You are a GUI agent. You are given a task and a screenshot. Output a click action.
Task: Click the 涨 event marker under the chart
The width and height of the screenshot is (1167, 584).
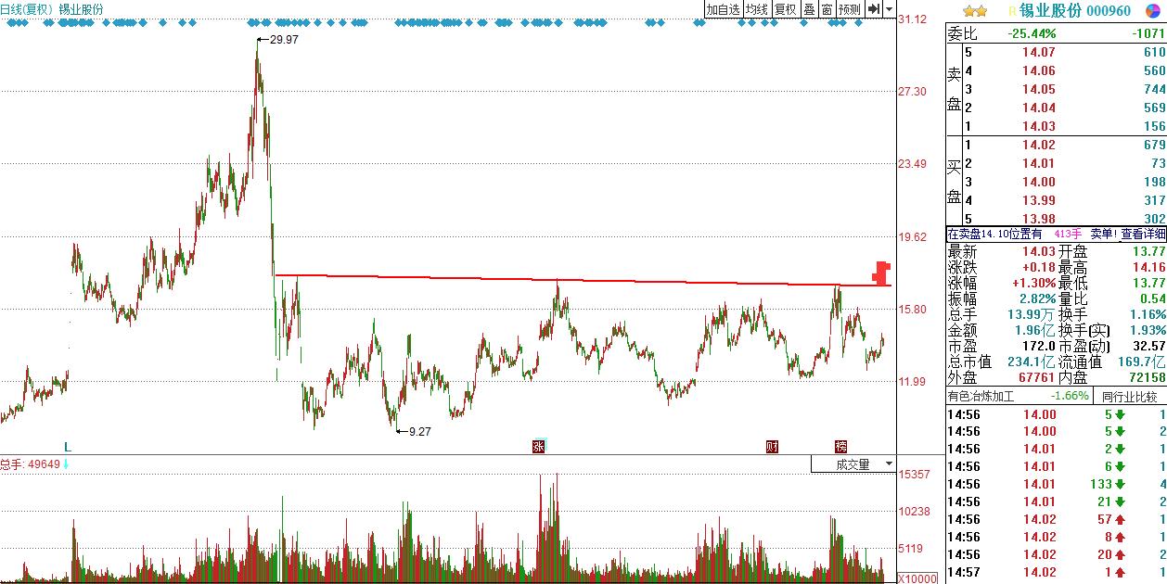pos(538,446)
